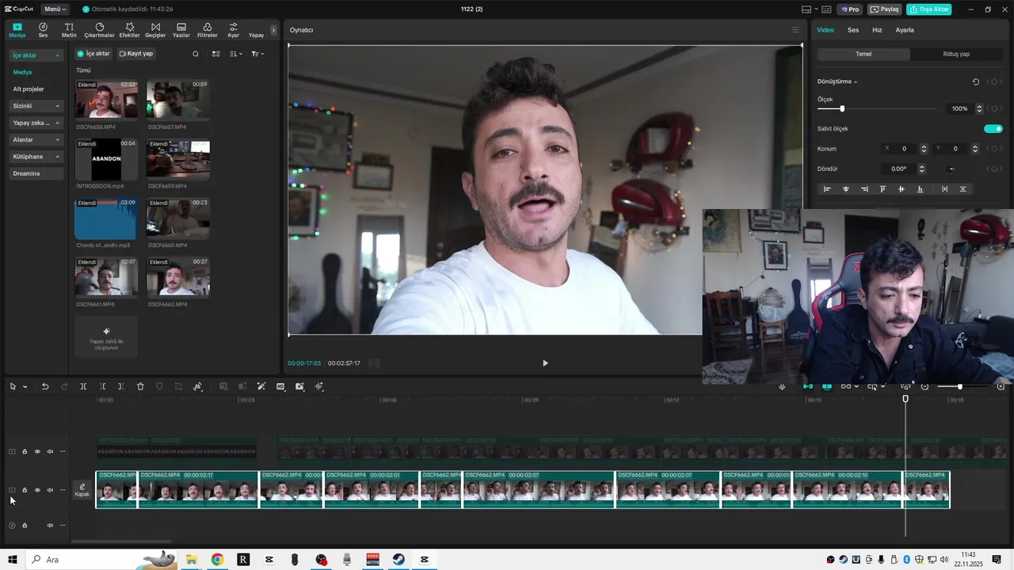Select the pointer tool in timeline toolbar
1014x570 pixels.
click(x=13, y=386)
